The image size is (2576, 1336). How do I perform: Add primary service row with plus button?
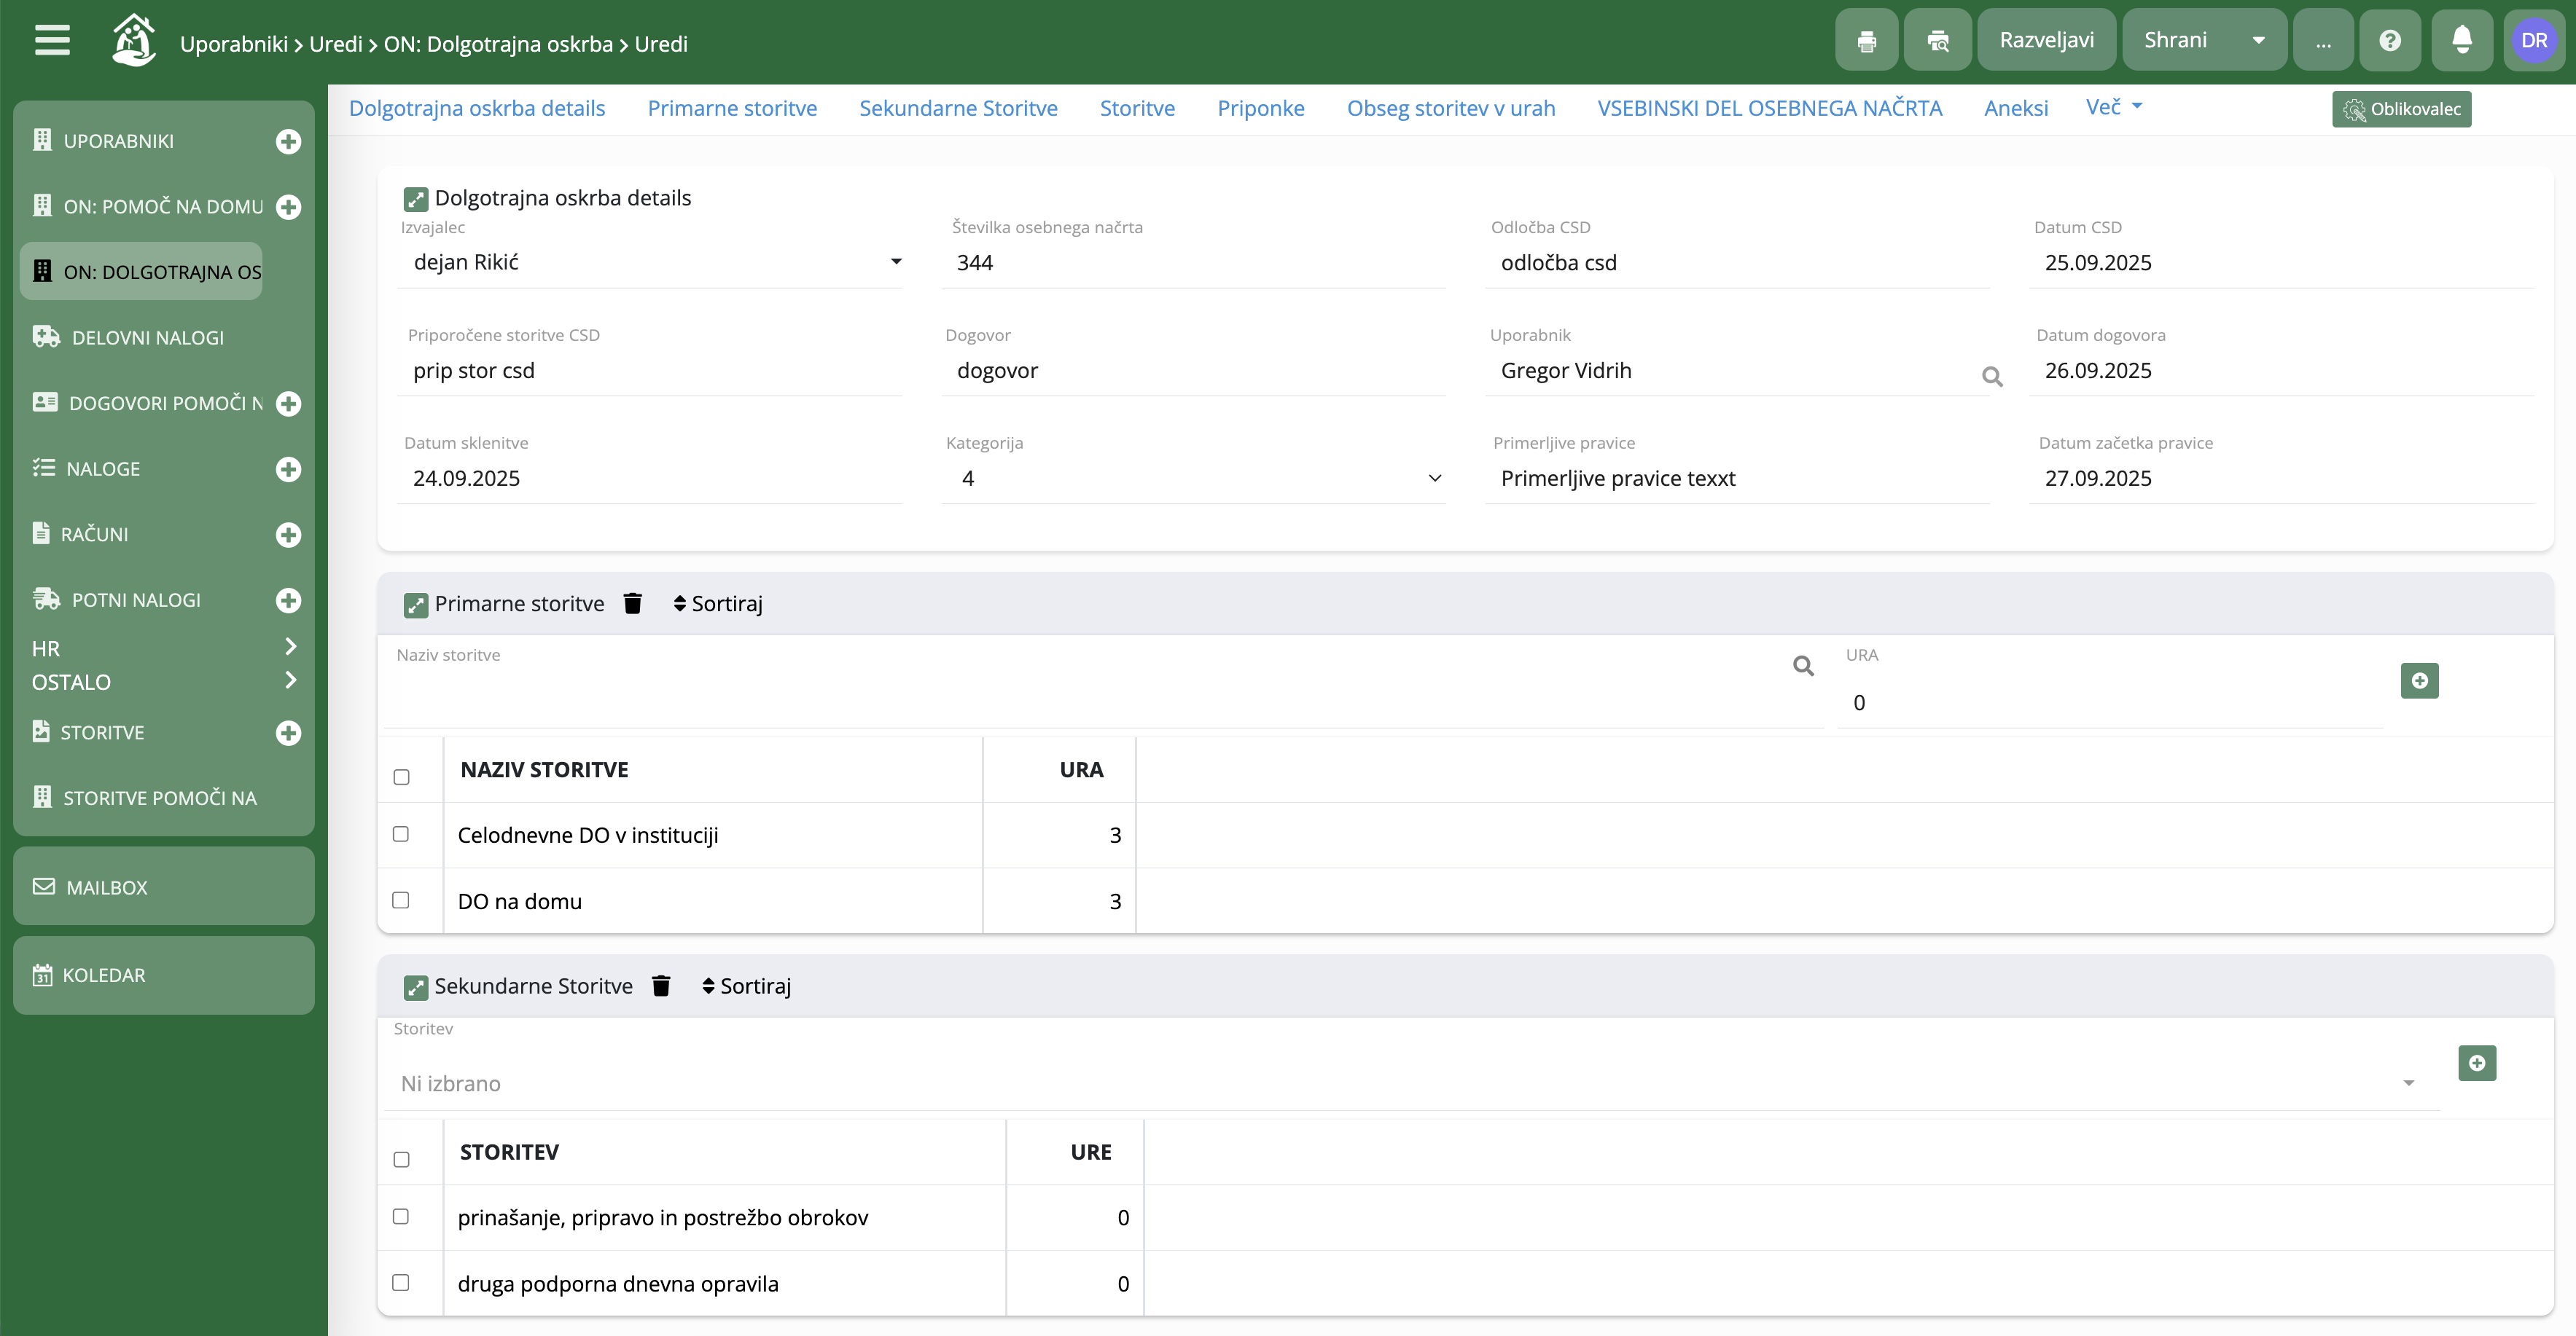(2419, 680)
